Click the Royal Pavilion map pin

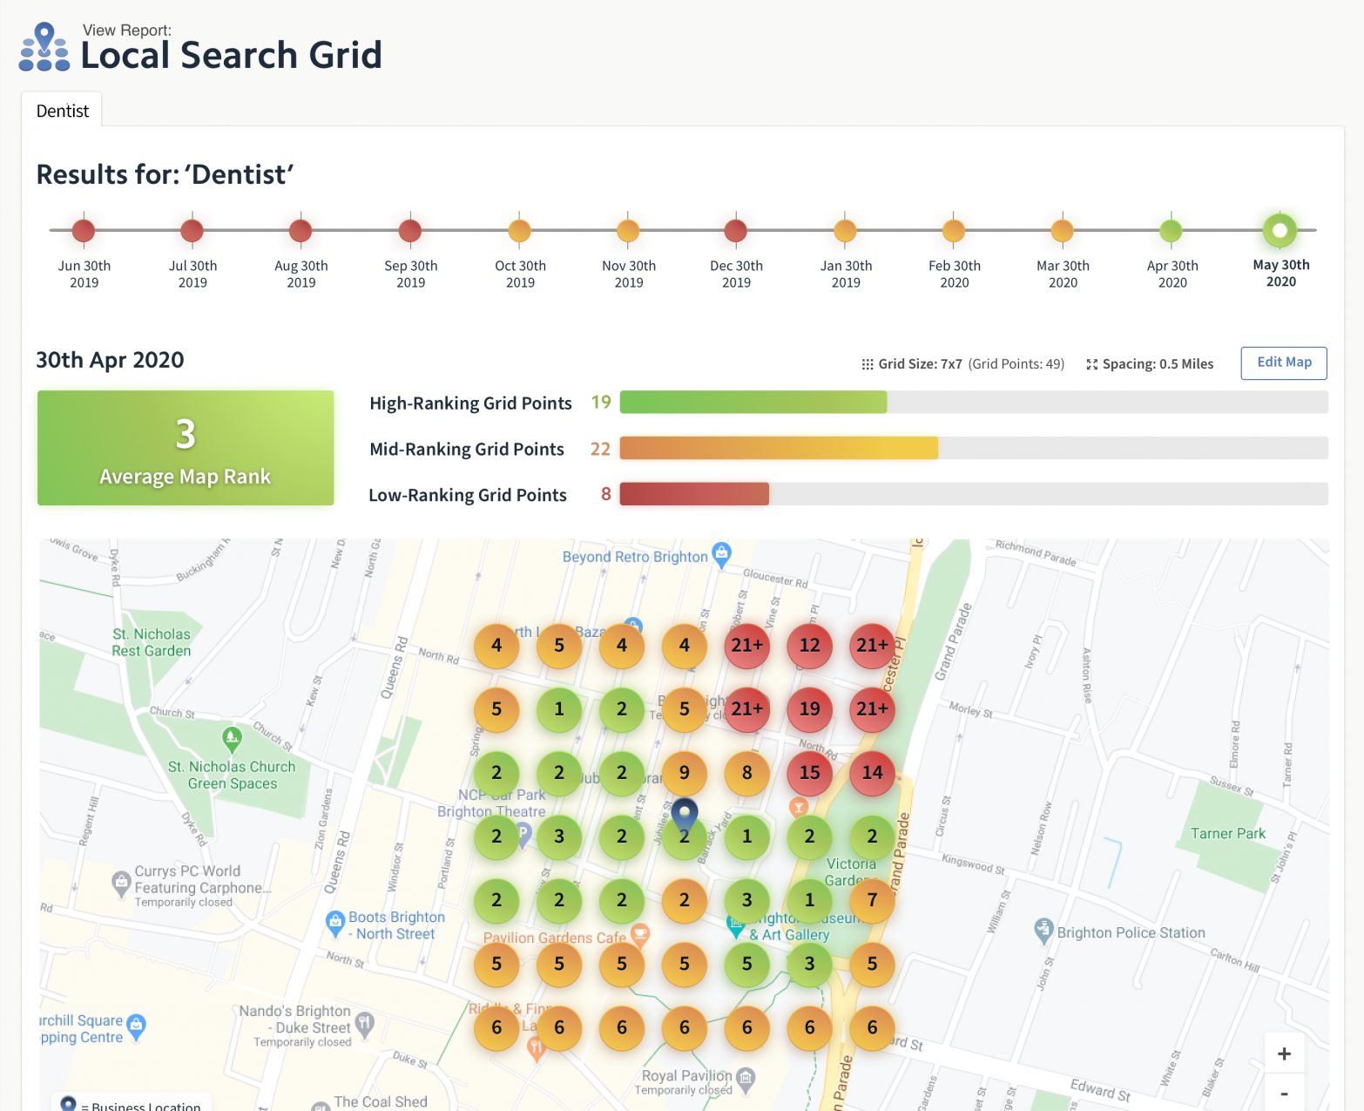745,1077
